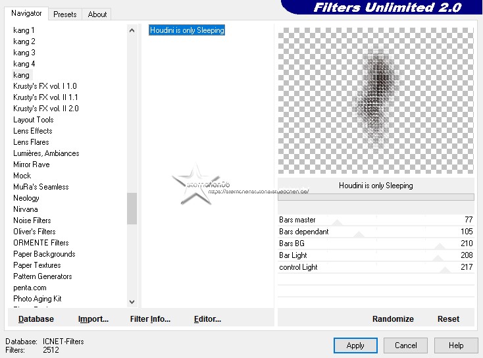This screenshot has width=483, height=358.
Task: Switch to the Navigator tab
Action: pyautogui.click(x=26, y=13)
